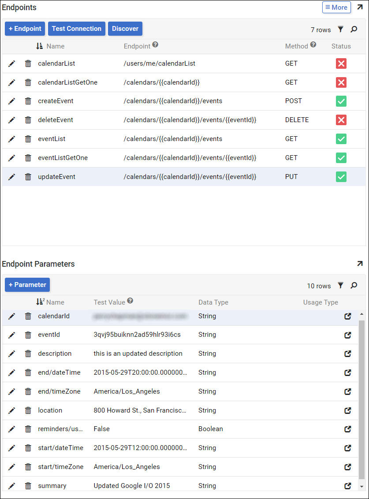The image size is (369, 499).
Task: Click the + Parameter button
Action: pyautogui.click(x=27, y=285)
